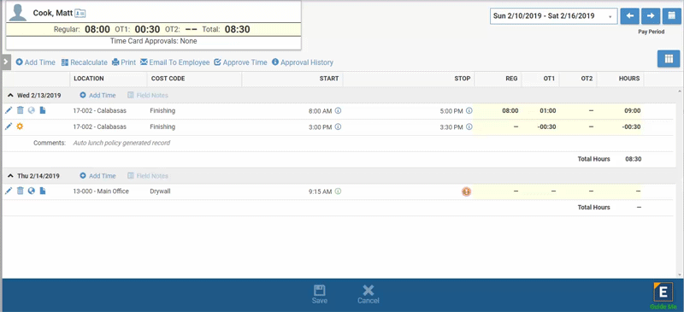This screenshot has height=312, width=684.
Task: Click the OT1 column header
Action: click(x=540, y=79)
